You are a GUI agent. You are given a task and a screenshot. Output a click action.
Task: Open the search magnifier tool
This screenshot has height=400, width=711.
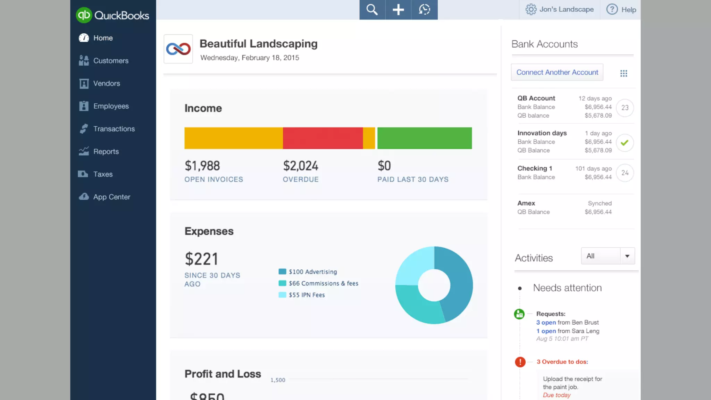[372, 10]
